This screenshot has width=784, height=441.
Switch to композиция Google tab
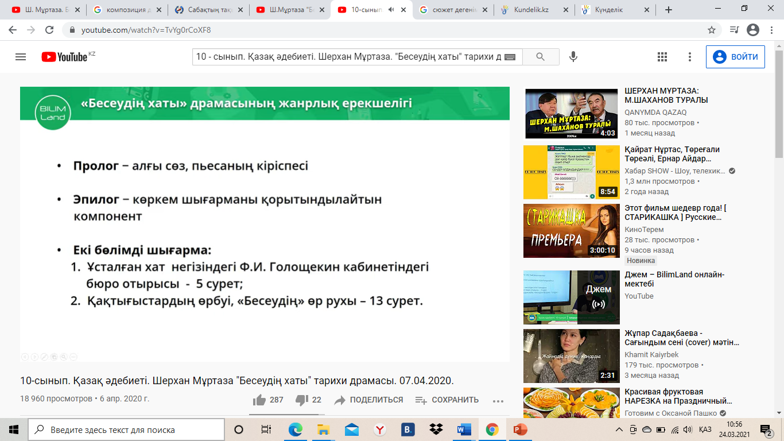click(x=127, y=10)
